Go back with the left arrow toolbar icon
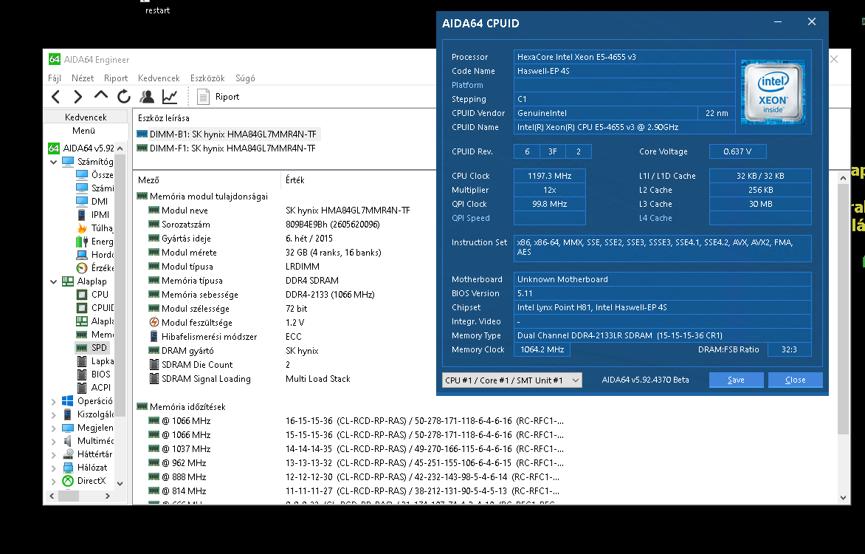The height and width of the screenshot is (554, 865). tap(55, 97)
